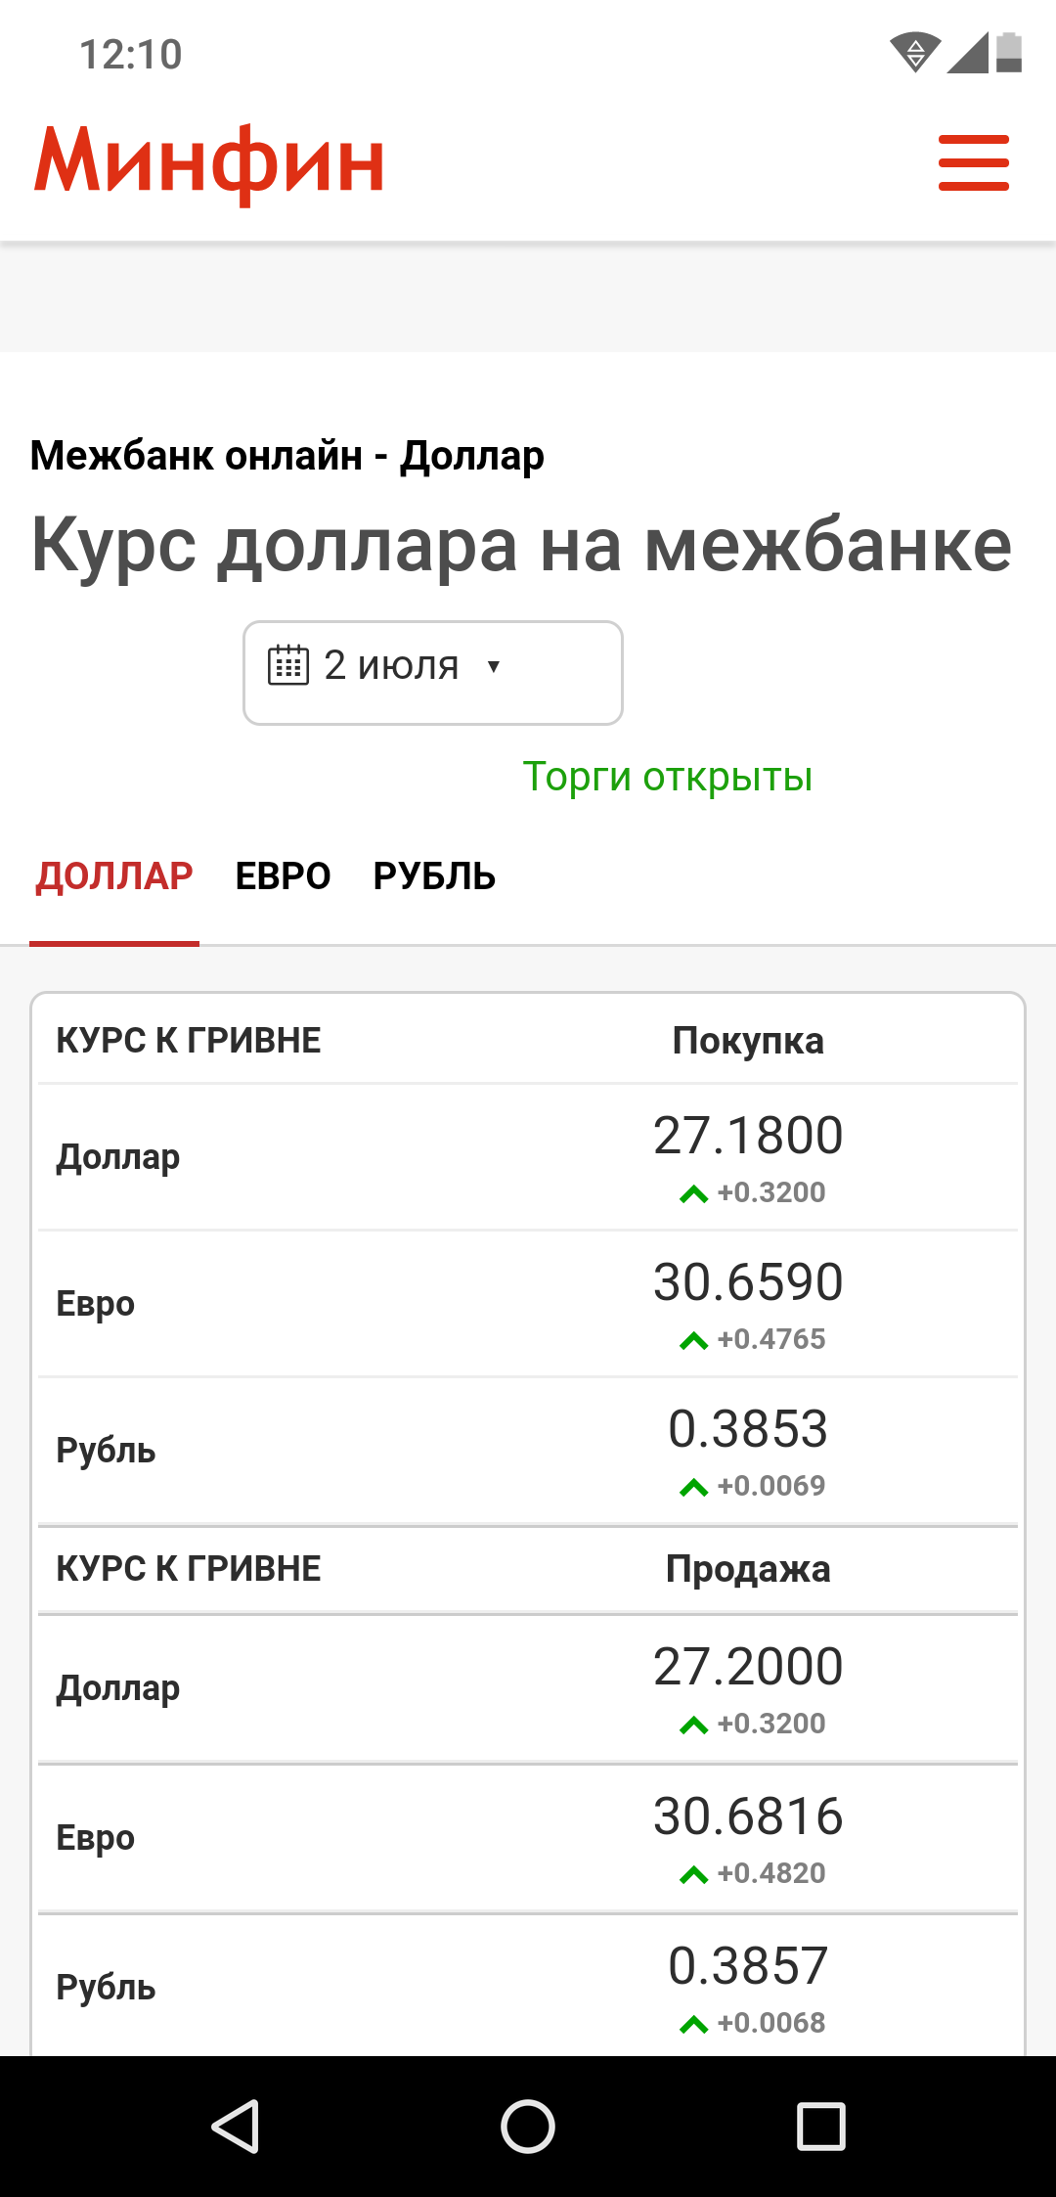Switch to the РУБЛЬ tab
Screen dimensions: 1056x2197
click(434, 876)
